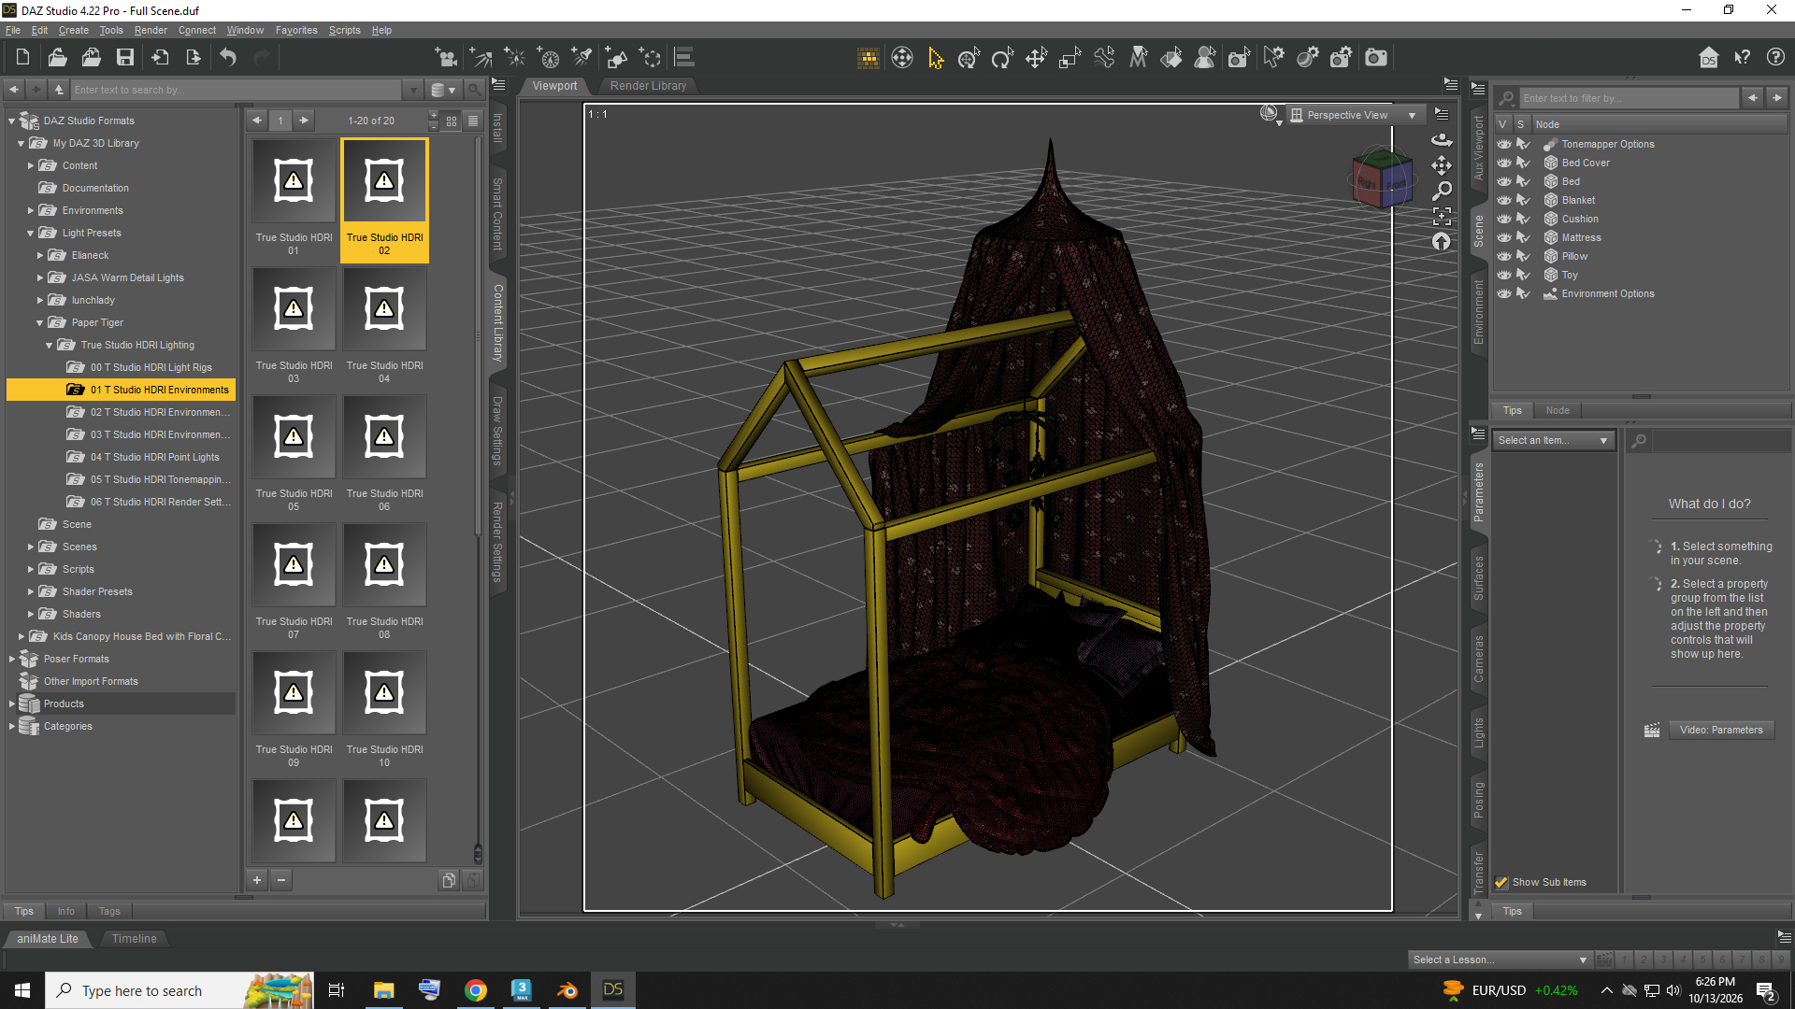The height and width of the screenshot is (1009, 1795).
Task: Open the Perspective View dropdown
Action: 1355,115
